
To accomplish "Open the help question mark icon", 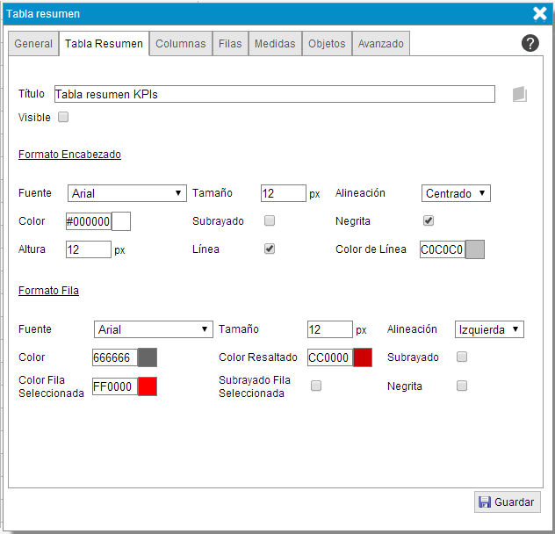I will coord(530,43).
